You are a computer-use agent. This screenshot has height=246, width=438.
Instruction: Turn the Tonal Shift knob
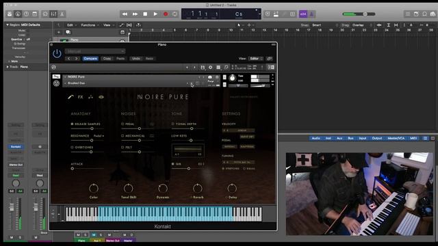(128, 189)
